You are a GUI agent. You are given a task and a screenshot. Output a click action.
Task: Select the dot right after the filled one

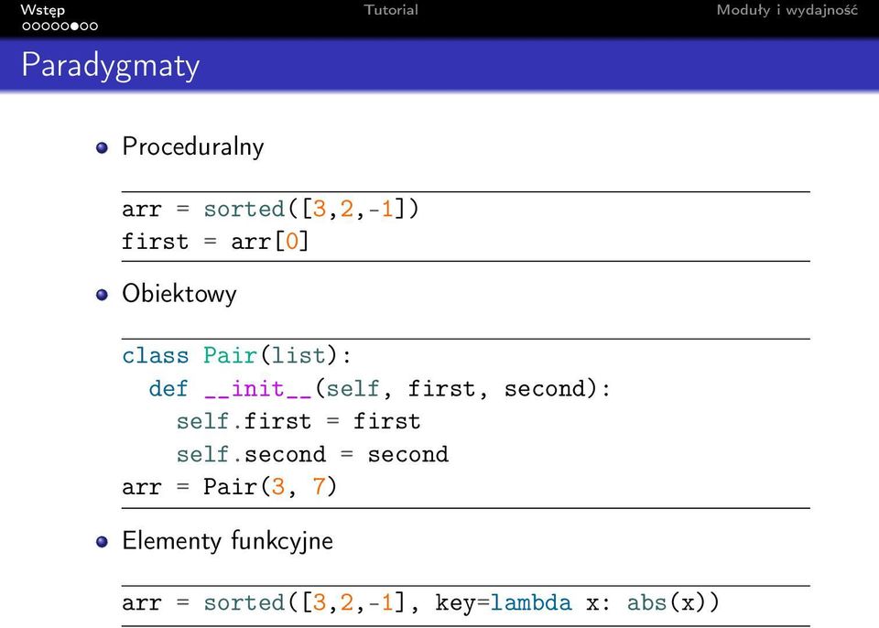tap(84, 27)
